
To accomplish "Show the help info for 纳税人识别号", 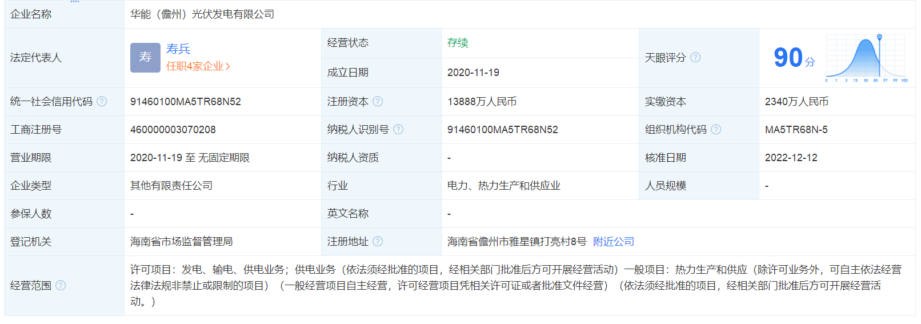I will (398, 130).
